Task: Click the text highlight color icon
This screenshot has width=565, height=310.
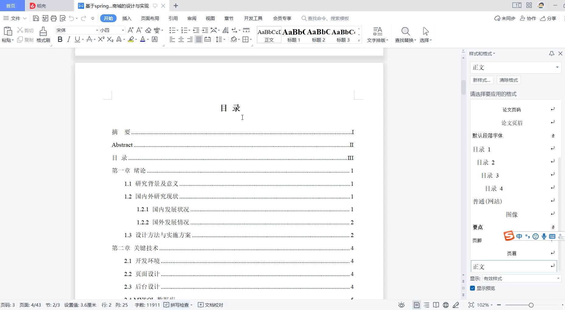Action: tap(131, 40)
